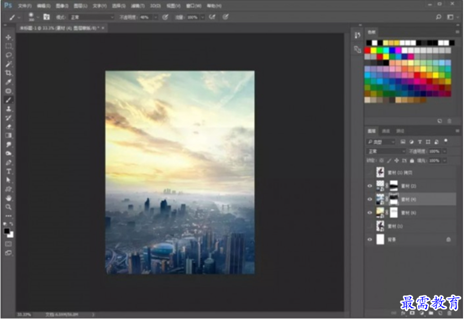Screen dimensions: 464x319
Task: Pick the red swatch
Action: point(368,50)
